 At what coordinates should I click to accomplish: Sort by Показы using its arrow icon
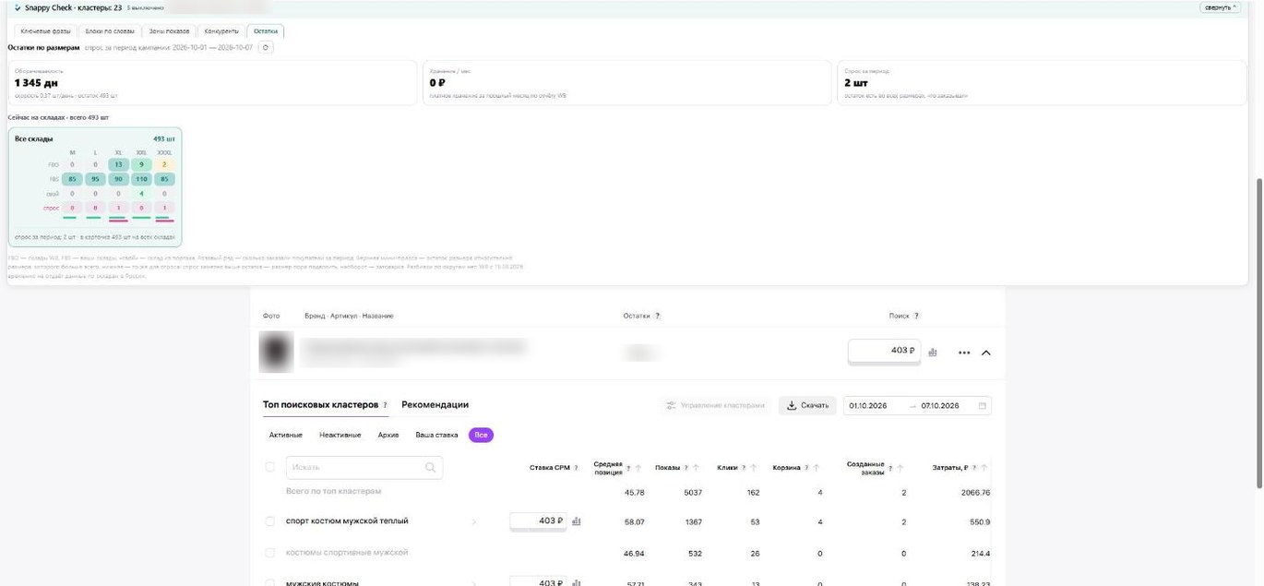click(696, 468)
